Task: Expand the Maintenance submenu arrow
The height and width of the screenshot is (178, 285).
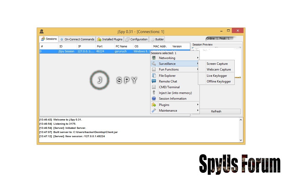Action: click(198, 110)
